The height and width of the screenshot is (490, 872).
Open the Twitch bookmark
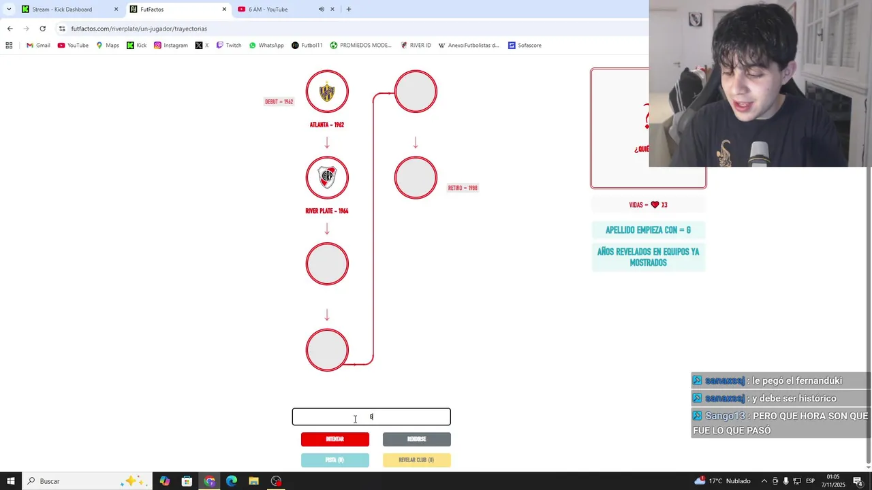tap(229, 46)
